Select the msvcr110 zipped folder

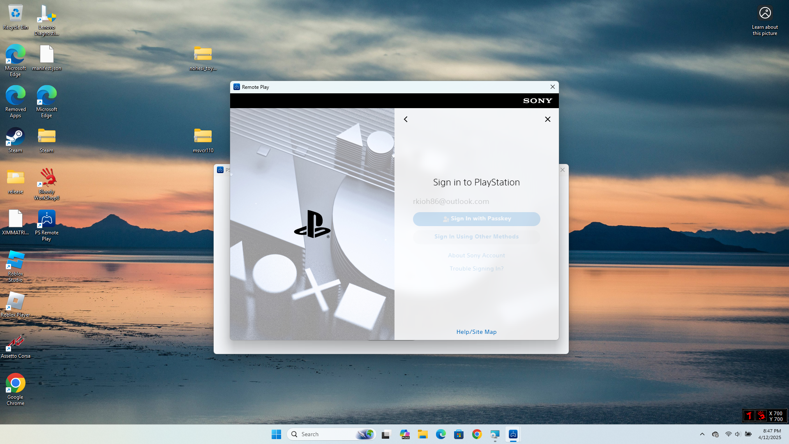[203, 141]
